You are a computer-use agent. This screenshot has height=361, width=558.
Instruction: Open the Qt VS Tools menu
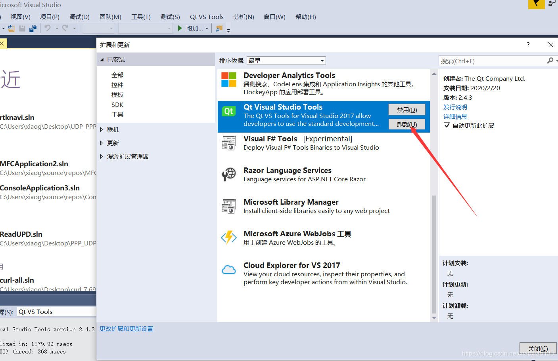point(207,17)
